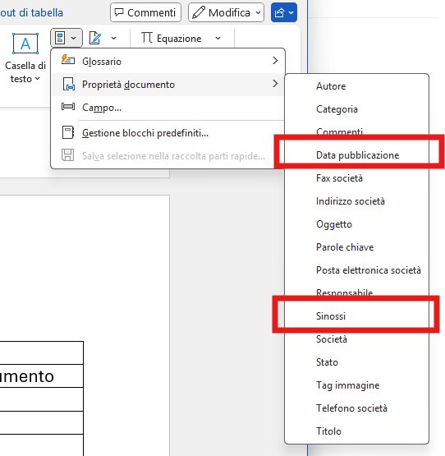The height and width of the screenshot is (456, 445).
Task: Insert the Società property
Action: [356, 339]
